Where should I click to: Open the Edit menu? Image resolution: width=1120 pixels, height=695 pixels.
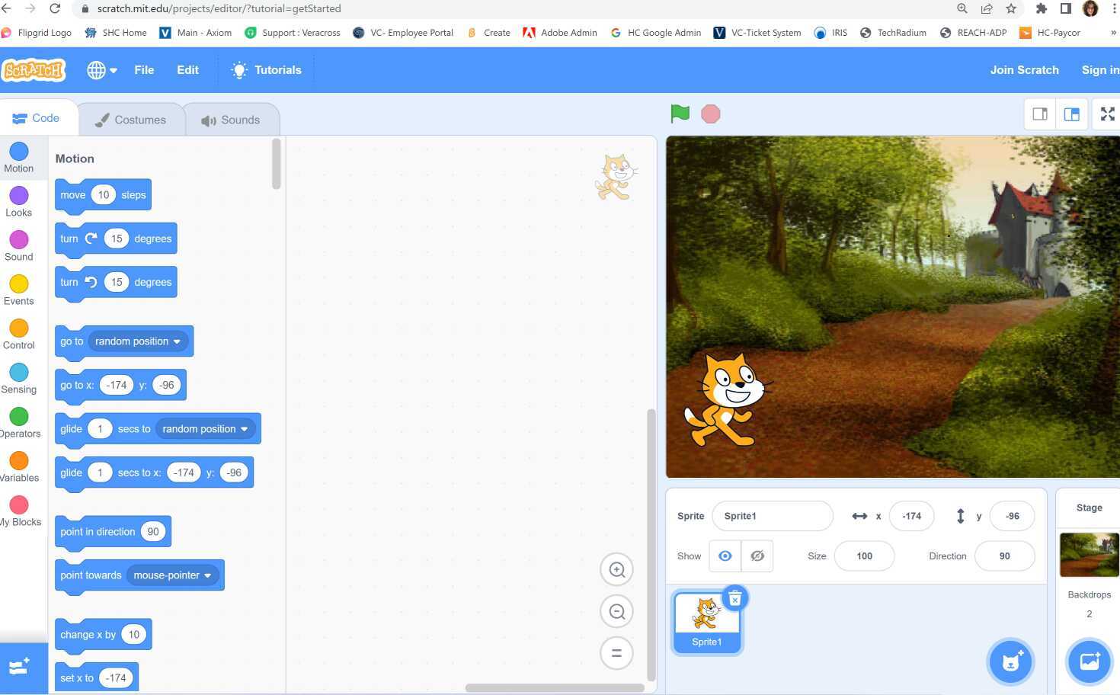(187, 70)
